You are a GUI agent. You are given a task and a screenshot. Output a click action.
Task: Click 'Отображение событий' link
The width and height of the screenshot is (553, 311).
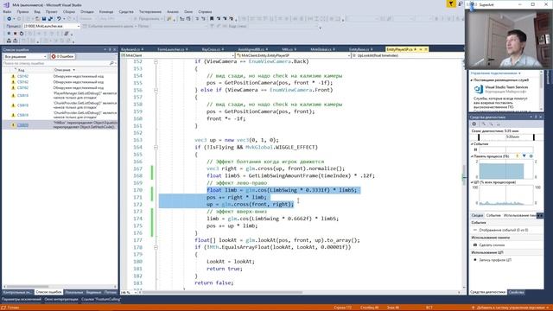(503, 230)
